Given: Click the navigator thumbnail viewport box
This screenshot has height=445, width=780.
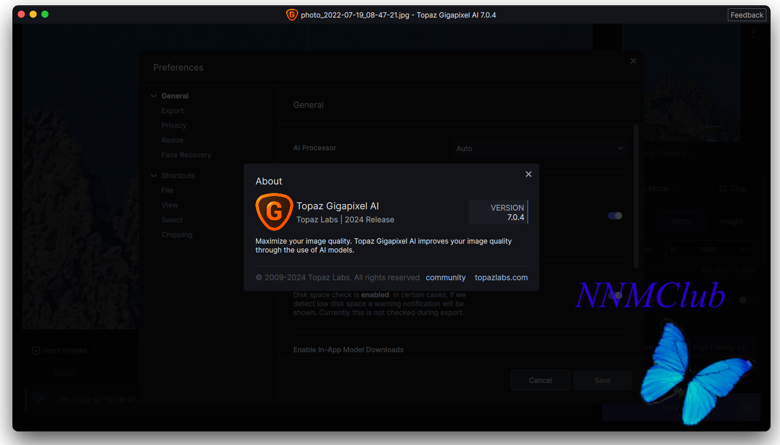Looking at the screenshot, I should 692,83.
